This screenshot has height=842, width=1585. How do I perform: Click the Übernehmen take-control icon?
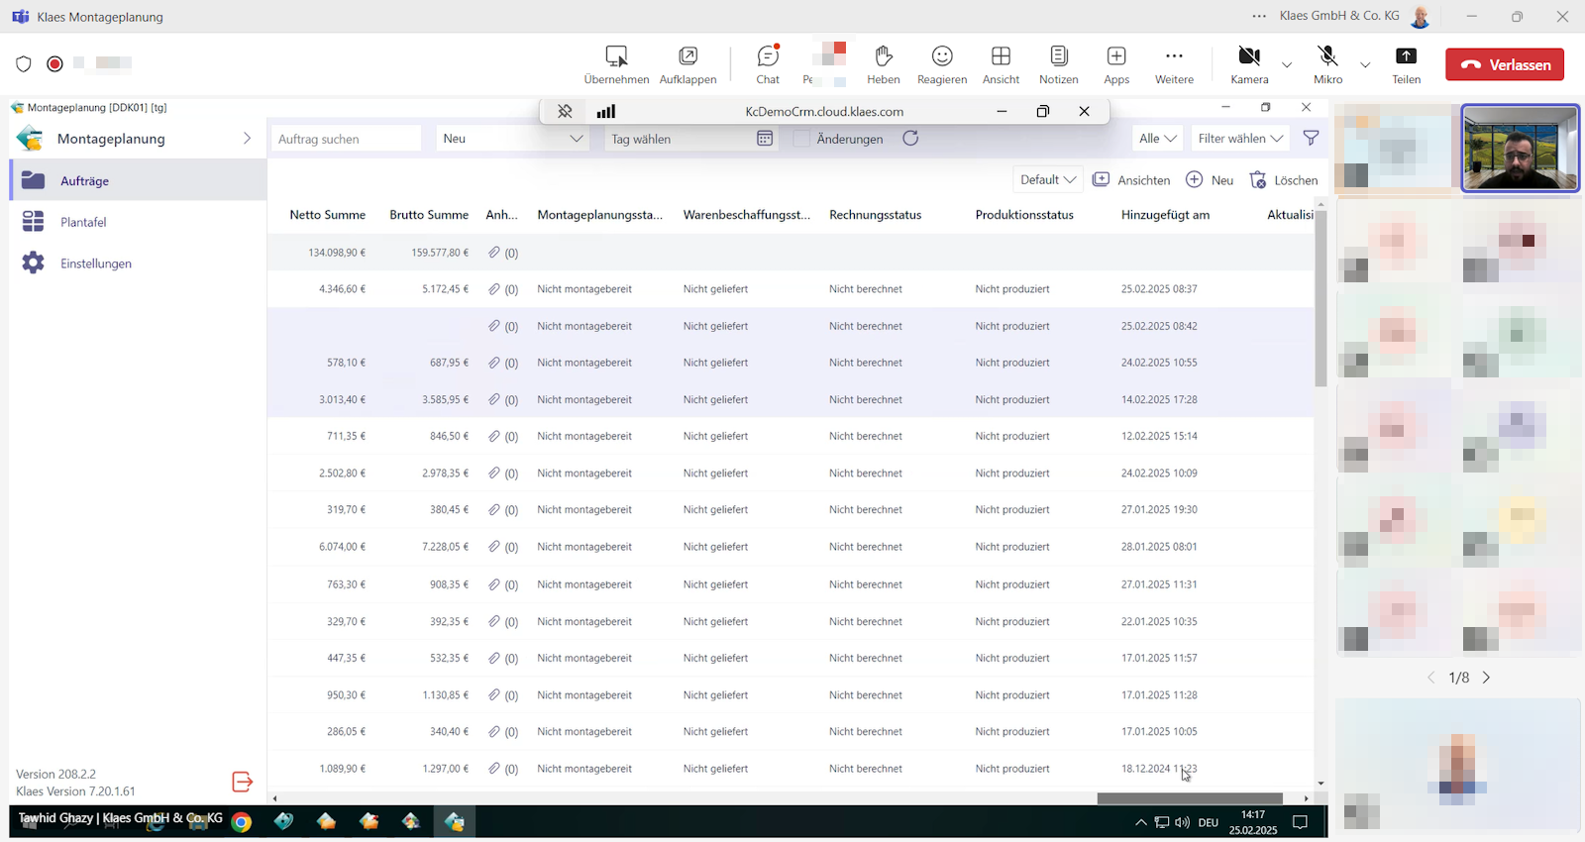click(616, 56)
